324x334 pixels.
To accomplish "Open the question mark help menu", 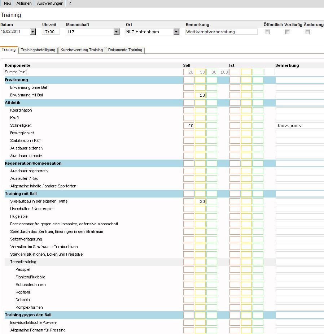I will tap(70, 3).
